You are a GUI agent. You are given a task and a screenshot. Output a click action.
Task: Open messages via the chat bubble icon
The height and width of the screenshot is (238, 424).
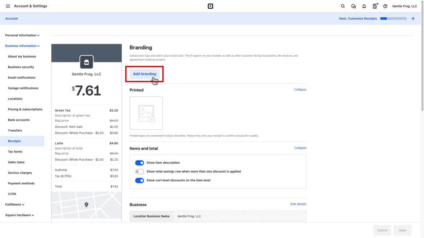353,6
